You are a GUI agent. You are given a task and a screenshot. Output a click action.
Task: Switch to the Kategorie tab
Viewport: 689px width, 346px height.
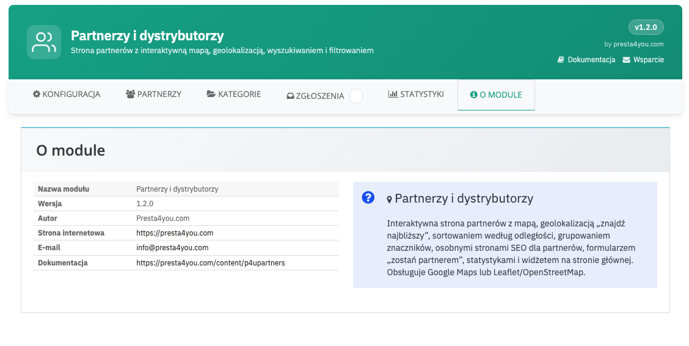(x=234, y=94)
